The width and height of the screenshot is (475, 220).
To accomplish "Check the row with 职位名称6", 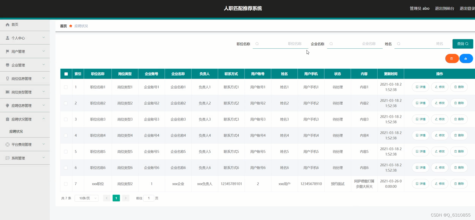I will [x=66, y=168].
